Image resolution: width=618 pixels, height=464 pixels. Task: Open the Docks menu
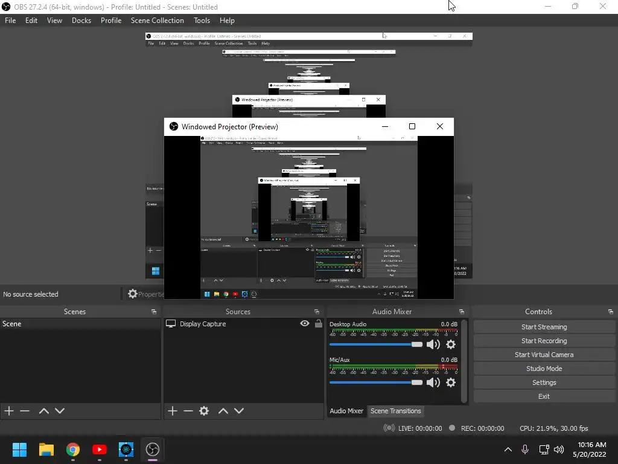pyautogui.click(x=81, y=21)
